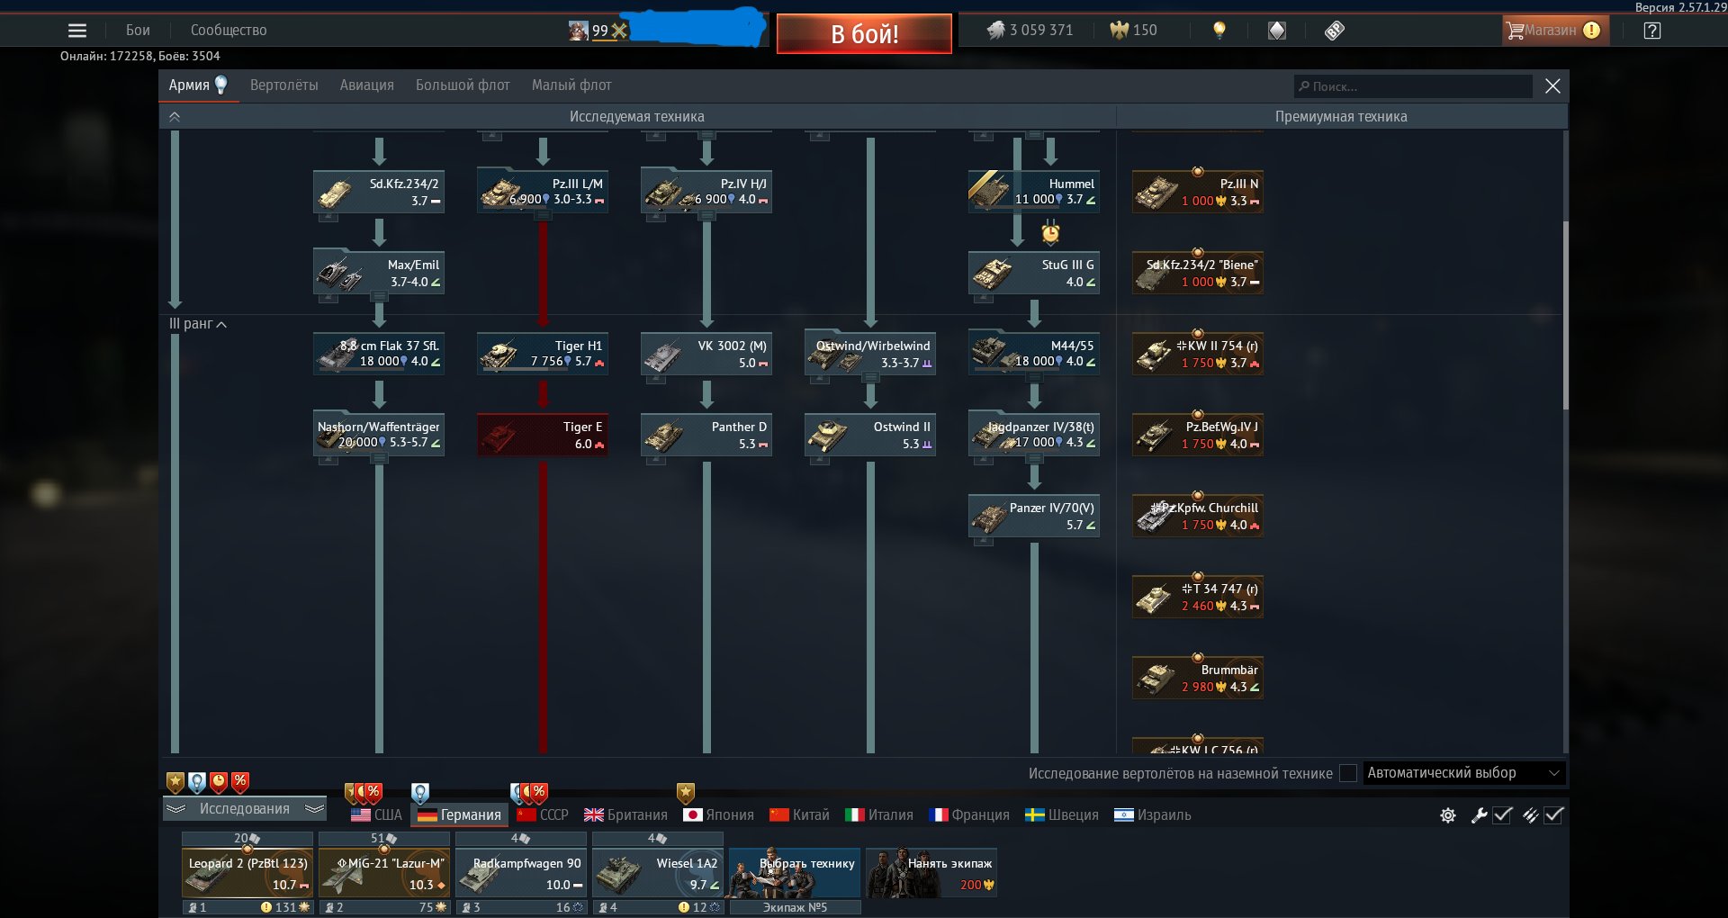Toggle the auto-repair checkbox beside the wrench
Screen dimensions: 1728x918
coord(1502,815)
